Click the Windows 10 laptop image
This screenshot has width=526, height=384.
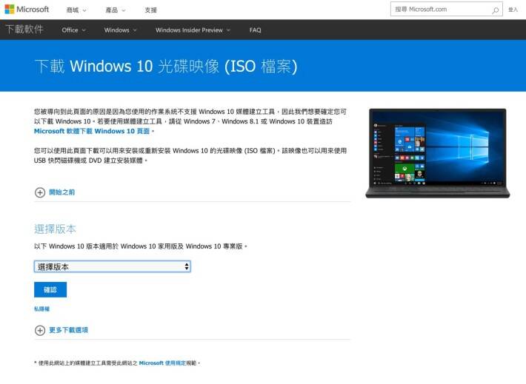pyautogui.click(x=437, y=153)
